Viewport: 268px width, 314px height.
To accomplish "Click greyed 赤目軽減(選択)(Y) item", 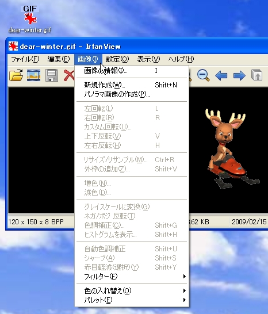I will pos(132,267).
